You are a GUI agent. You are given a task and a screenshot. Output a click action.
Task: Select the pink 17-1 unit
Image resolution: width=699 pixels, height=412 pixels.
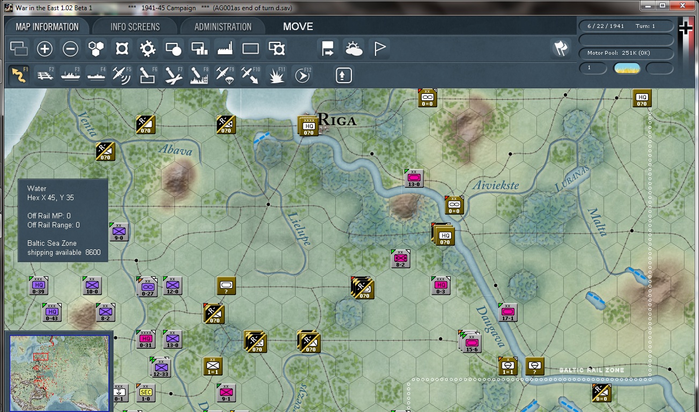coord(507,312)
